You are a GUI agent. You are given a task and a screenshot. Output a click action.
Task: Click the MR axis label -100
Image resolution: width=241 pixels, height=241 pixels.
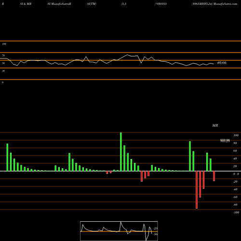[236, 213]
